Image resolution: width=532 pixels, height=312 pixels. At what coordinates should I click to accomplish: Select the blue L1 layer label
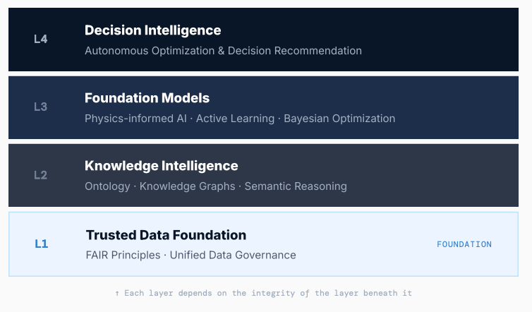(42, 244)
